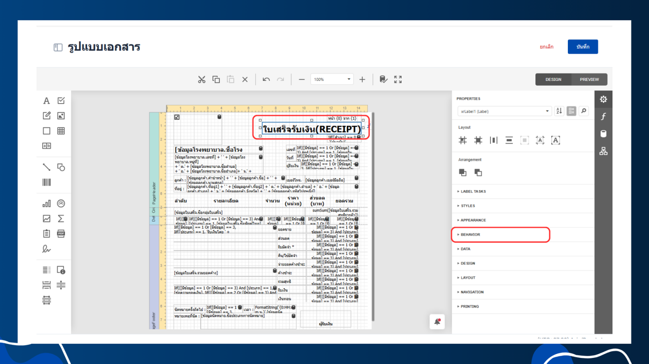Click the blue บันทึก save button
Viewport: 649px width, 364px height.
(x=583, y=47)
